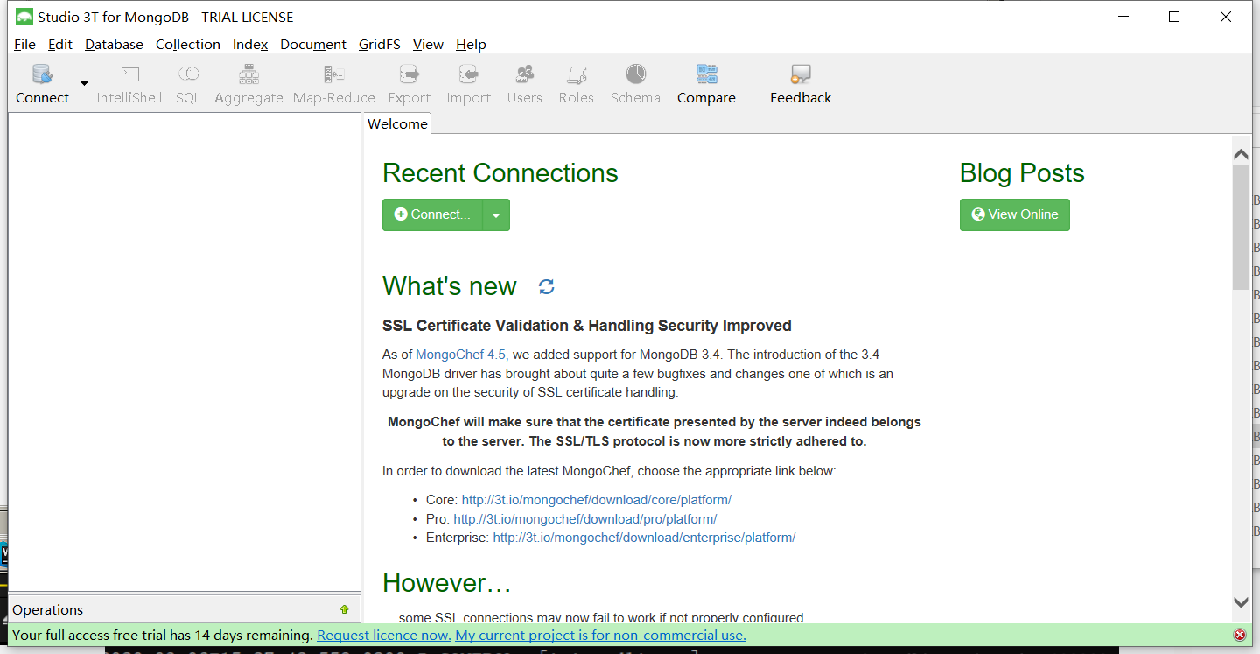Screen dimensions: 1260x654
Task: Click the Recent Connections heading
Action: tap(500, 173)
